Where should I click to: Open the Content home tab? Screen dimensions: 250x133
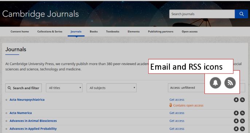[x=20, y=31]
